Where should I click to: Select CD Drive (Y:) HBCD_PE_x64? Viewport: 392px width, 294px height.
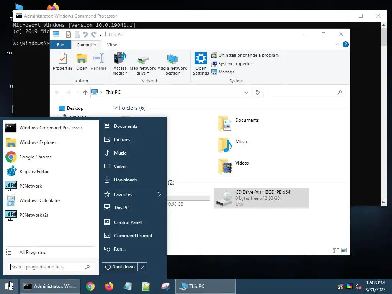(261, 198)
